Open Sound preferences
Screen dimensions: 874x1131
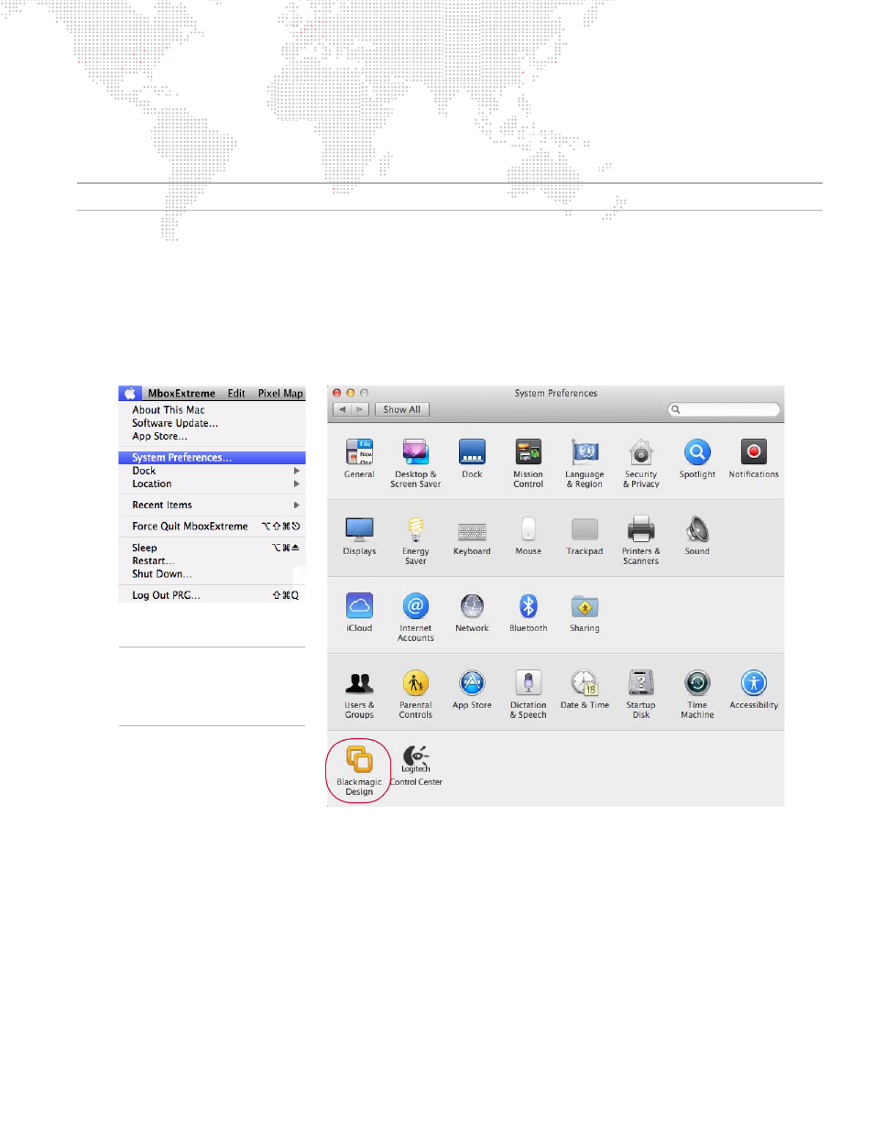(697, 536)
